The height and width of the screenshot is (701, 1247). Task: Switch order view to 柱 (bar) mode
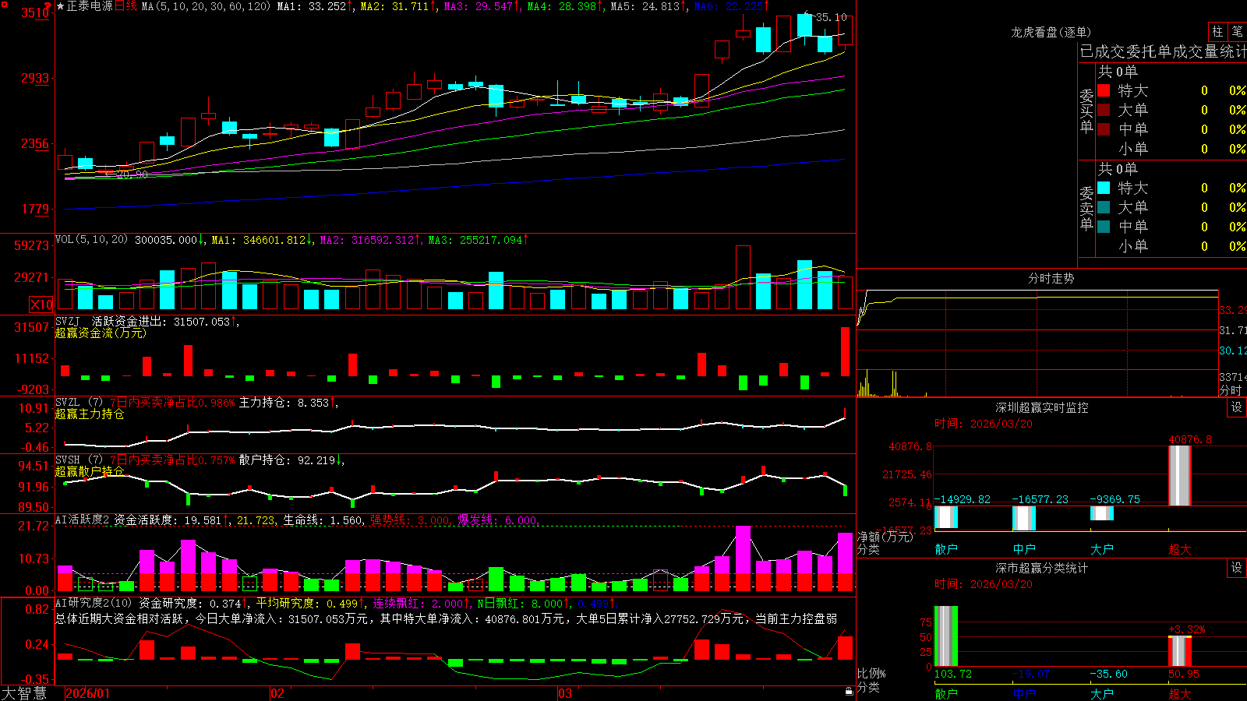pos(1217,31)
